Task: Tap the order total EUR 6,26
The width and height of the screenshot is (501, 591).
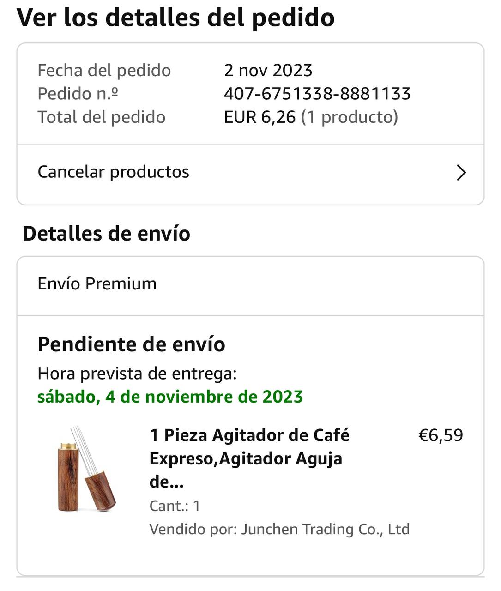Action: 260,117
